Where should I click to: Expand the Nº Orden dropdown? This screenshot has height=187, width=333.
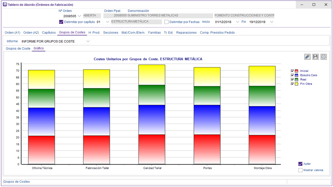click(x=79, y=16)
